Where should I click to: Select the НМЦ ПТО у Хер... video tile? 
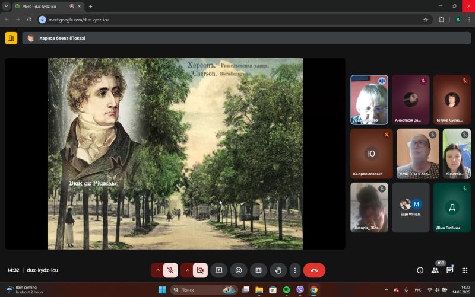coord(417,154)
